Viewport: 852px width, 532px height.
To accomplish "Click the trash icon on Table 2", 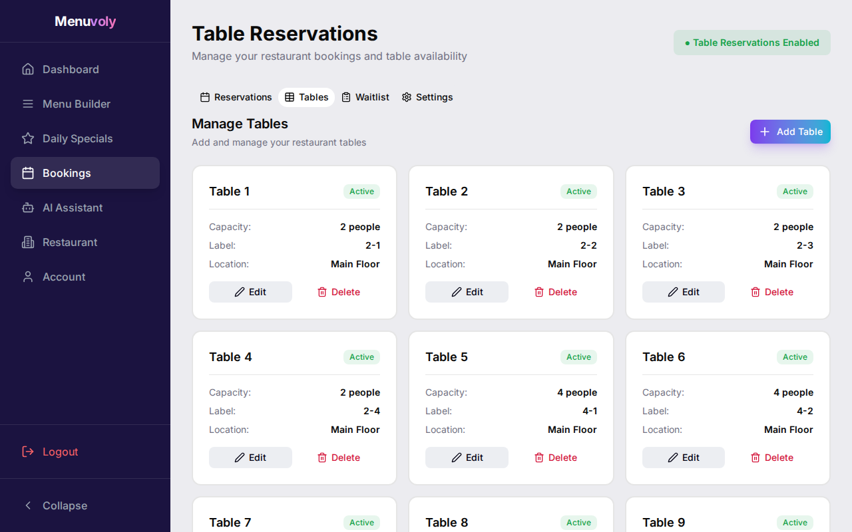I will [539, 292].
